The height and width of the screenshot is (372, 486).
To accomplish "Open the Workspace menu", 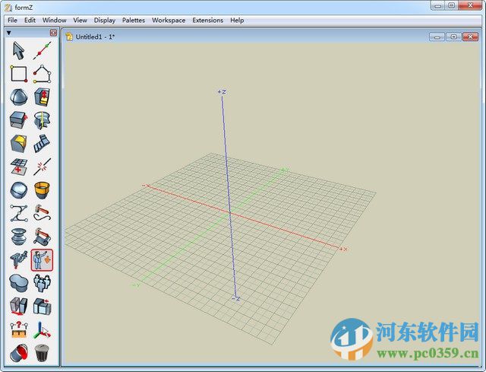I will [169, 21].
